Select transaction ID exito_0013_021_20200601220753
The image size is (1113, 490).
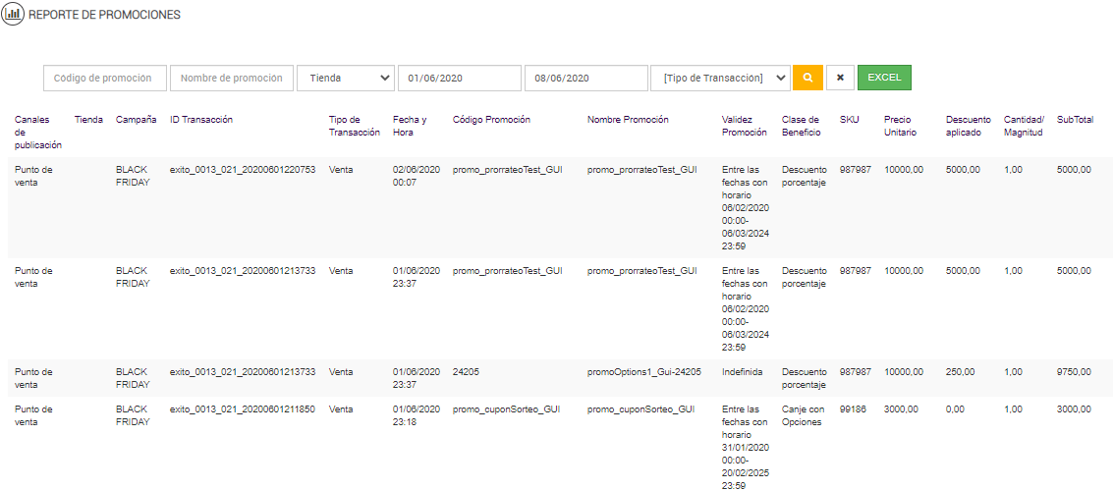pos(243,170)
